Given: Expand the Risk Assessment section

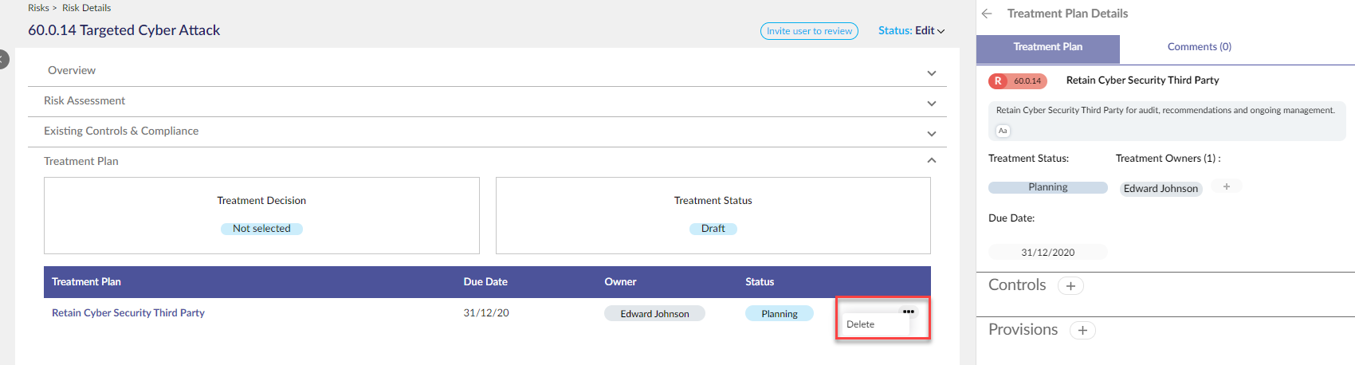Looking at the screenshot, I should pos(487,101).
